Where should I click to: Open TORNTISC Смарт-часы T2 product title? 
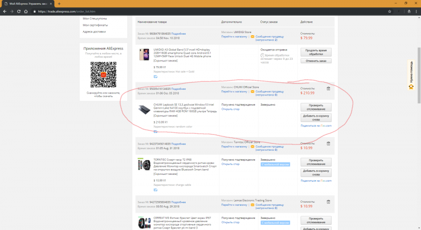pos(185,164)
